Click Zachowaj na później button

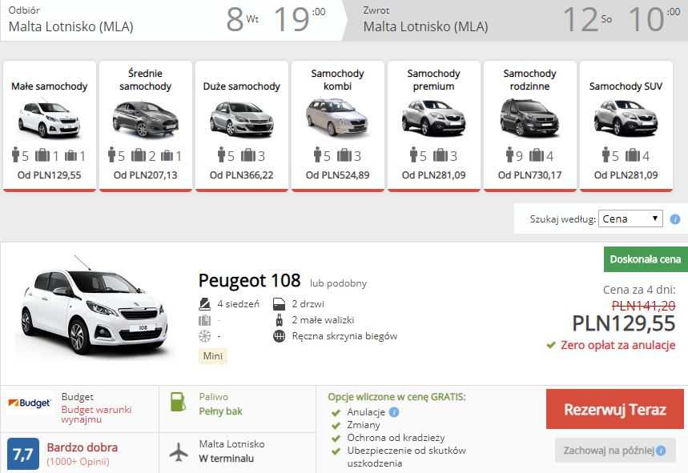(615, 451)
